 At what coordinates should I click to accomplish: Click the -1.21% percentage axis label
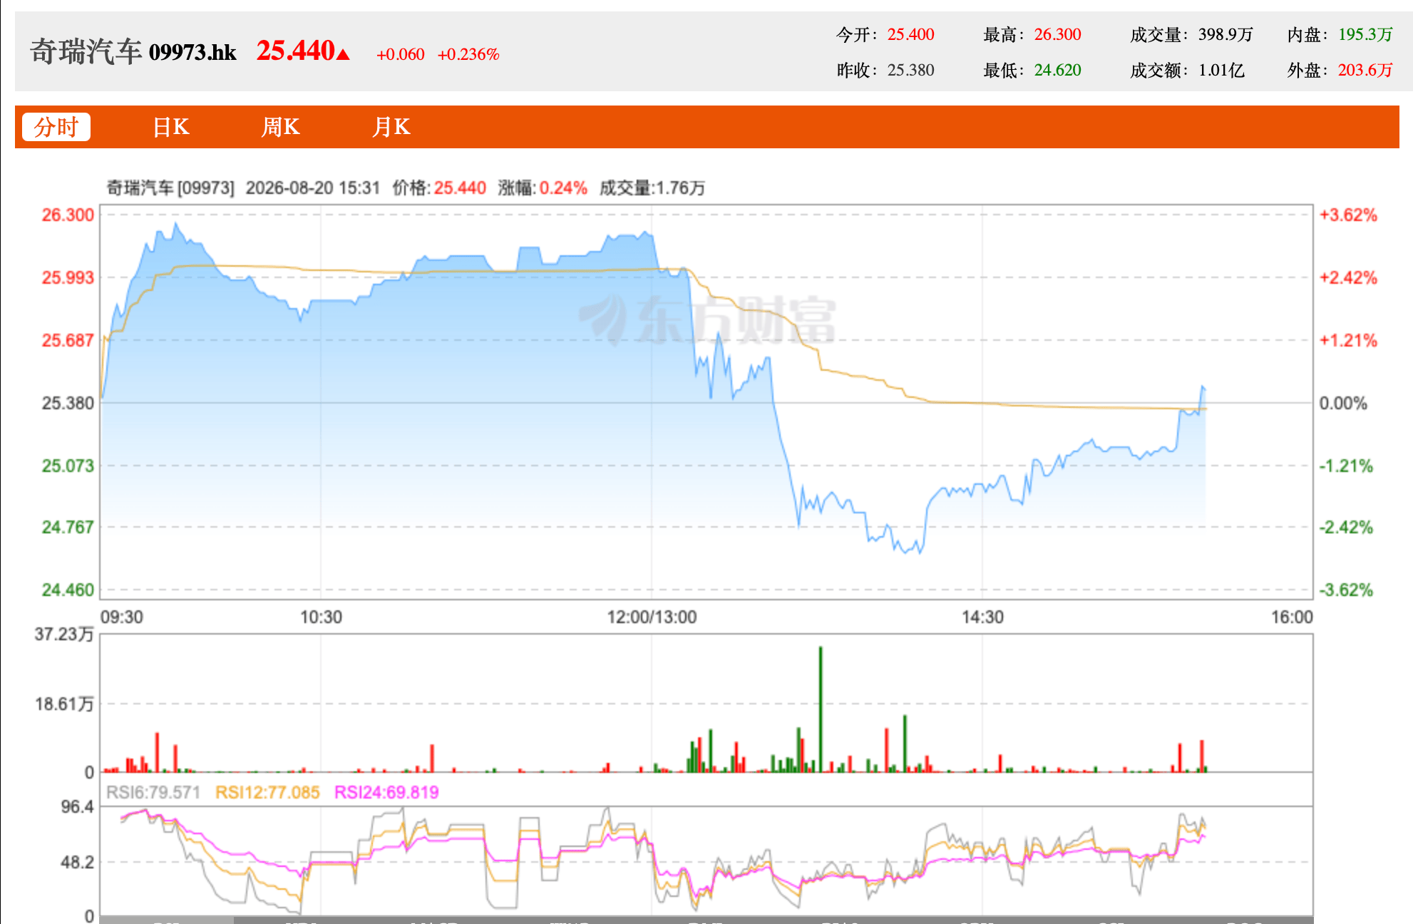tap(1346, 466)
